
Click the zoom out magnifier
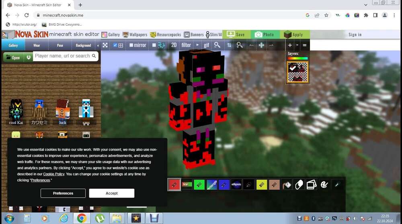217,45
